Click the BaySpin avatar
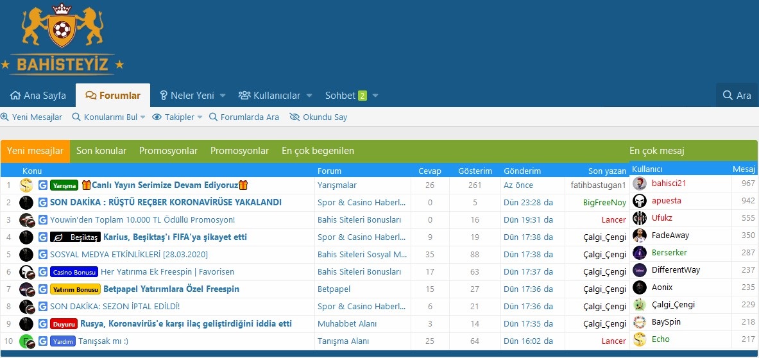759x358 pixels. point(640,321)
